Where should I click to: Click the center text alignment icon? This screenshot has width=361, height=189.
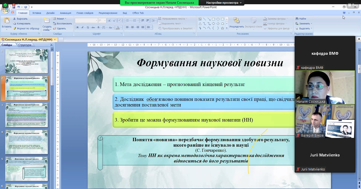click(132, 27)
